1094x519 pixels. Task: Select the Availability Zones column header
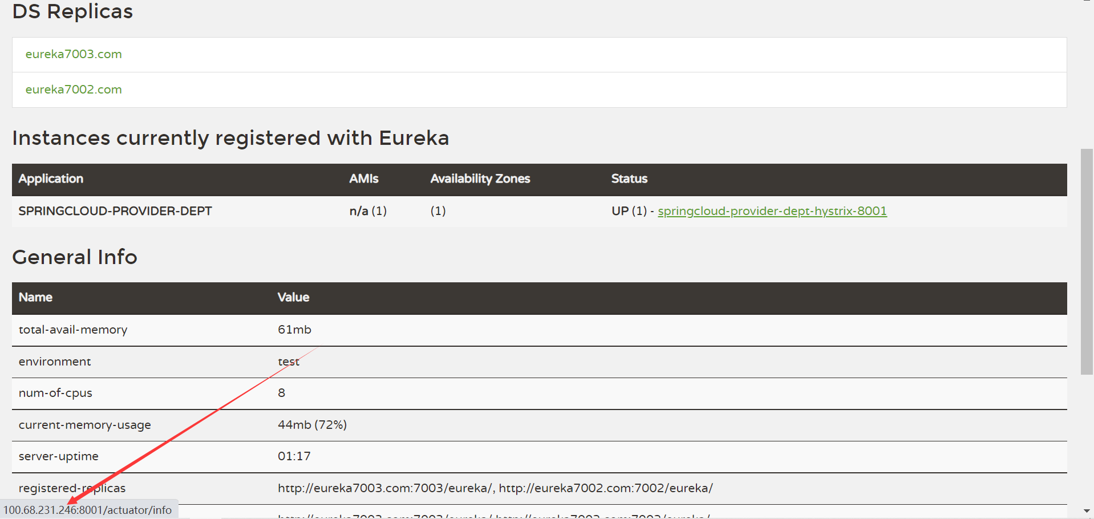[x=480, y=179]
